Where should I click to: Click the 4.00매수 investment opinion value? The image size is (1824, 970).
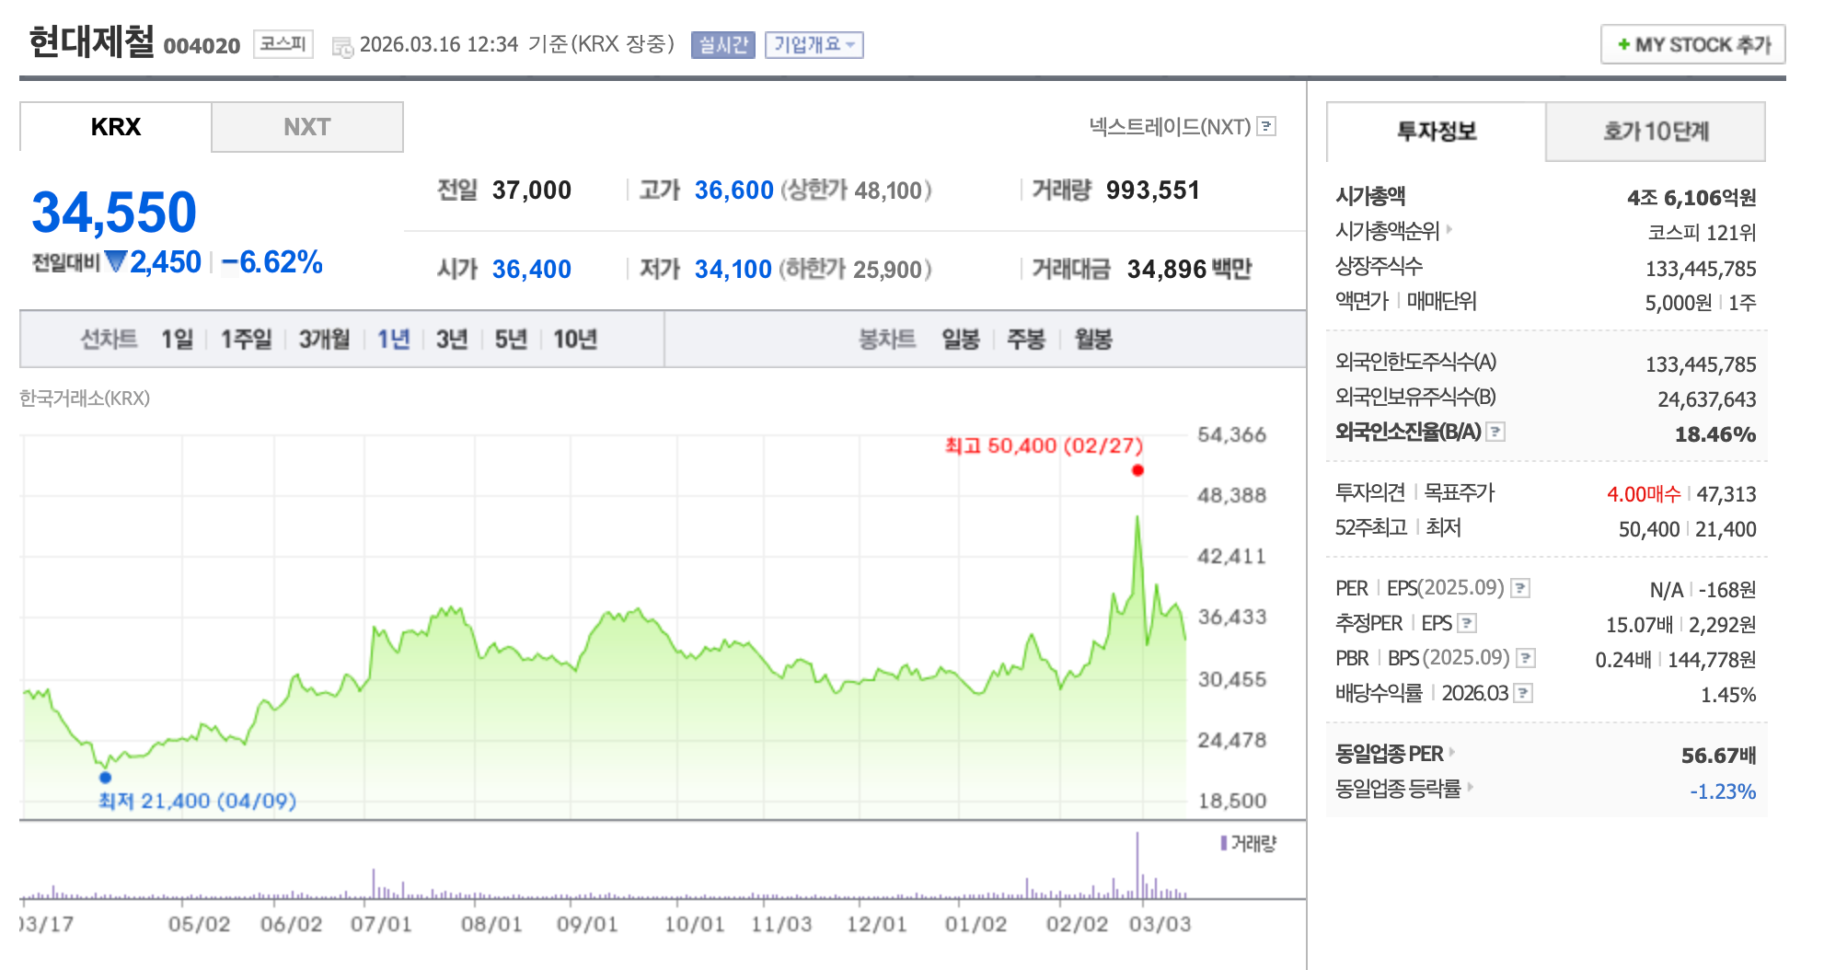pyautogui.click(x=1644, y=494)
